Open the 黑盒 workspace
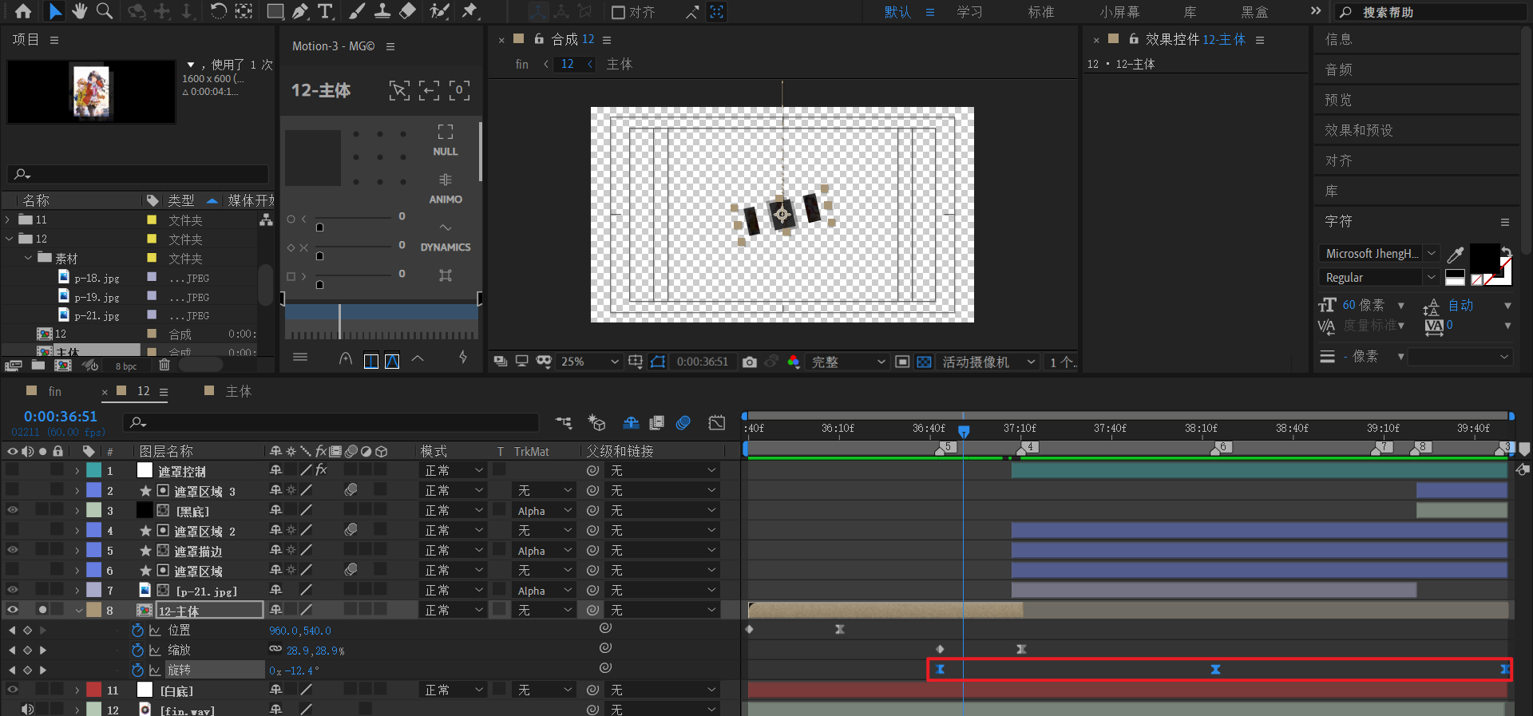This screenshot has width=1533, height=716. coord(1254,12)
